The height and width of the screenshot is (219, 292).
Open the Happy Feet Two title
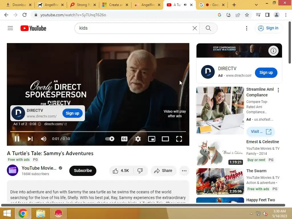tap(261, 200)
